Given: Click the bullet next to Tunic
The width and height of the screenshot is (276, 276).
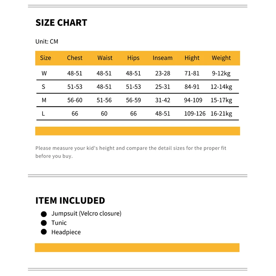Looking at the screenshot, I should pyautogui.click(x=43, y=223).
